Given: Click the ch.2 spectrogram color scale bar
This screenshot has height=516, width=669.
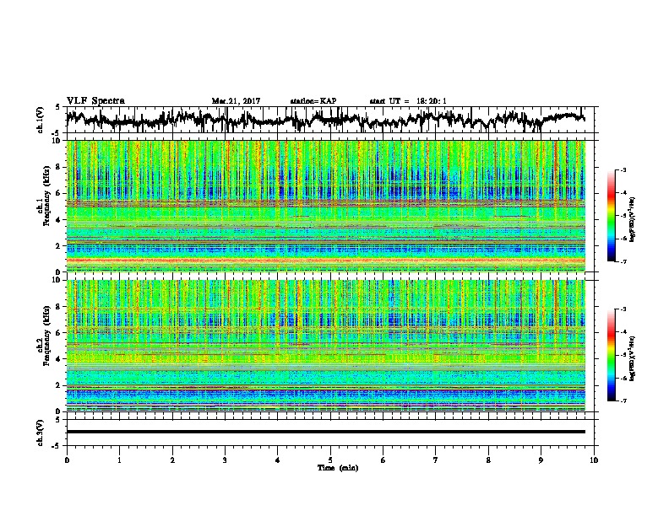Looking at the screenshot, I should pyautogui.click(x=611, y=355).
